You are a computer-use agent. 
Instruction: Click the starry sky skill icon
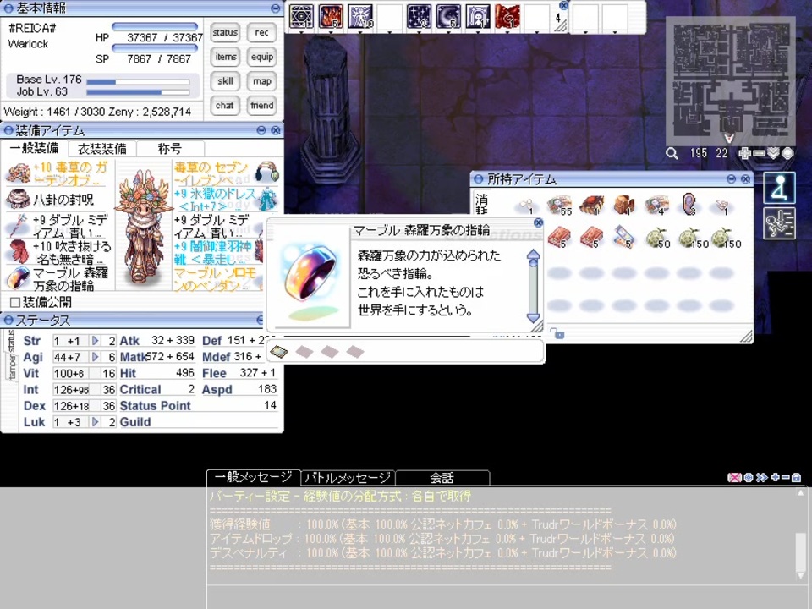point(419,17)
